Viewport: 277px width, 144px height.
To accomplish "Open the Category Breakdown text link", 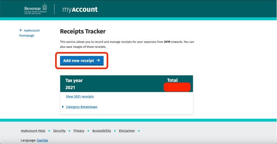I will tap(82, 107).
